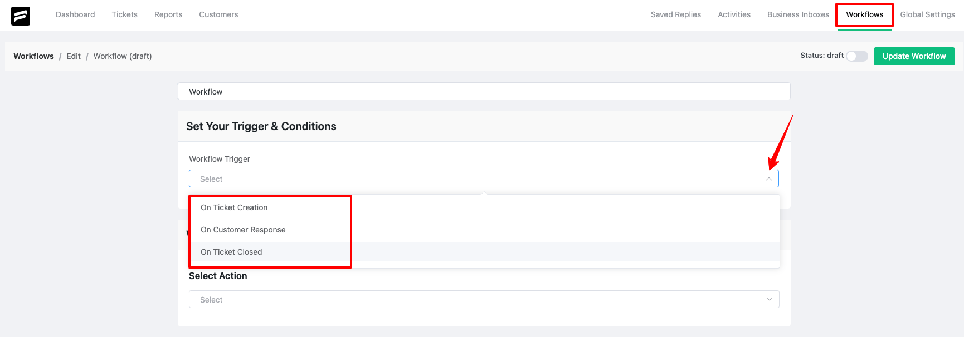Click the Fluent Support logo icon

pyautogui.click(x=21, y=16)
